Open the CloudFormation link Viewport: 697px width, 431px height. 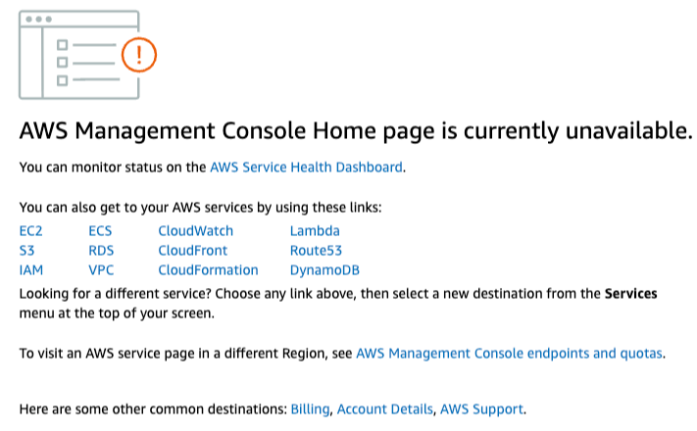pos(208,270)
